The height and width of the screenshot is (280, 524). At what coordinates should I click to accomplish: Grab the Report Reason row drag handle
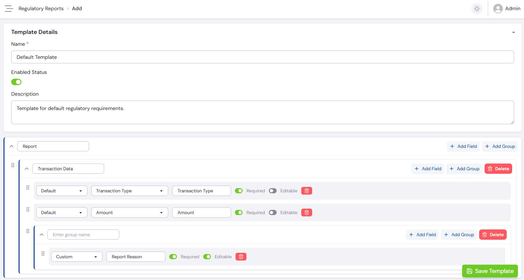[43, 253]
